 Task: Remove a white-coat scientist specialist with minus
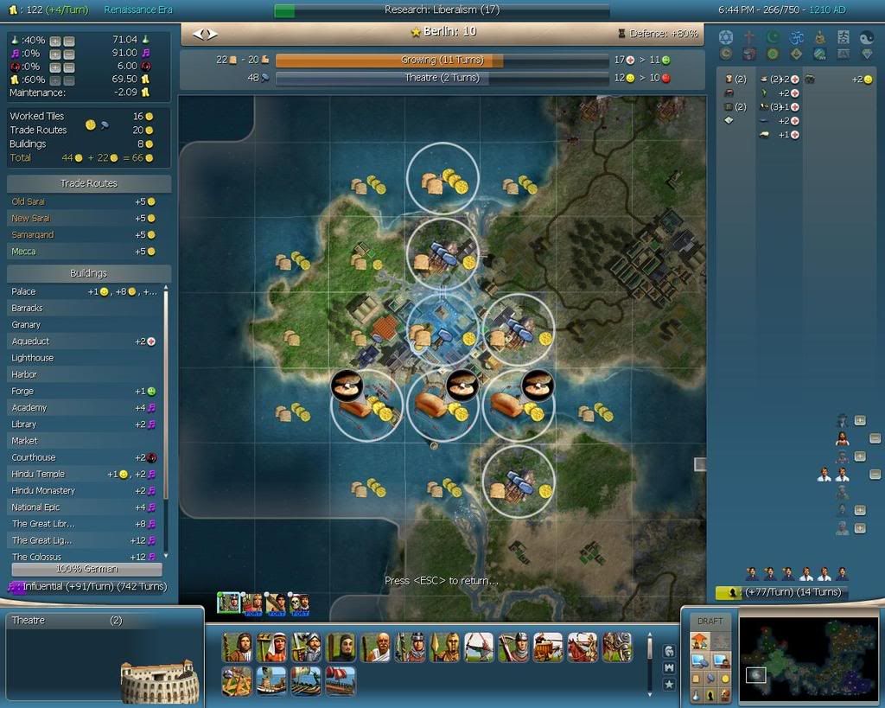tap(875, 475)
